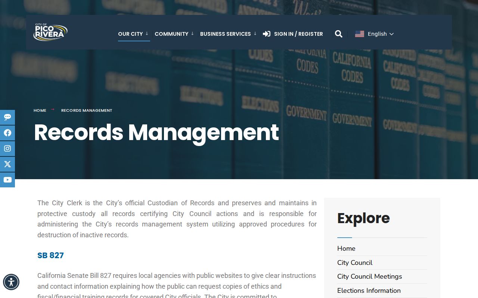This screenshot has height=298, width=478.
Task: Click the sign-in arrow icon
Action: coord(267,34)
